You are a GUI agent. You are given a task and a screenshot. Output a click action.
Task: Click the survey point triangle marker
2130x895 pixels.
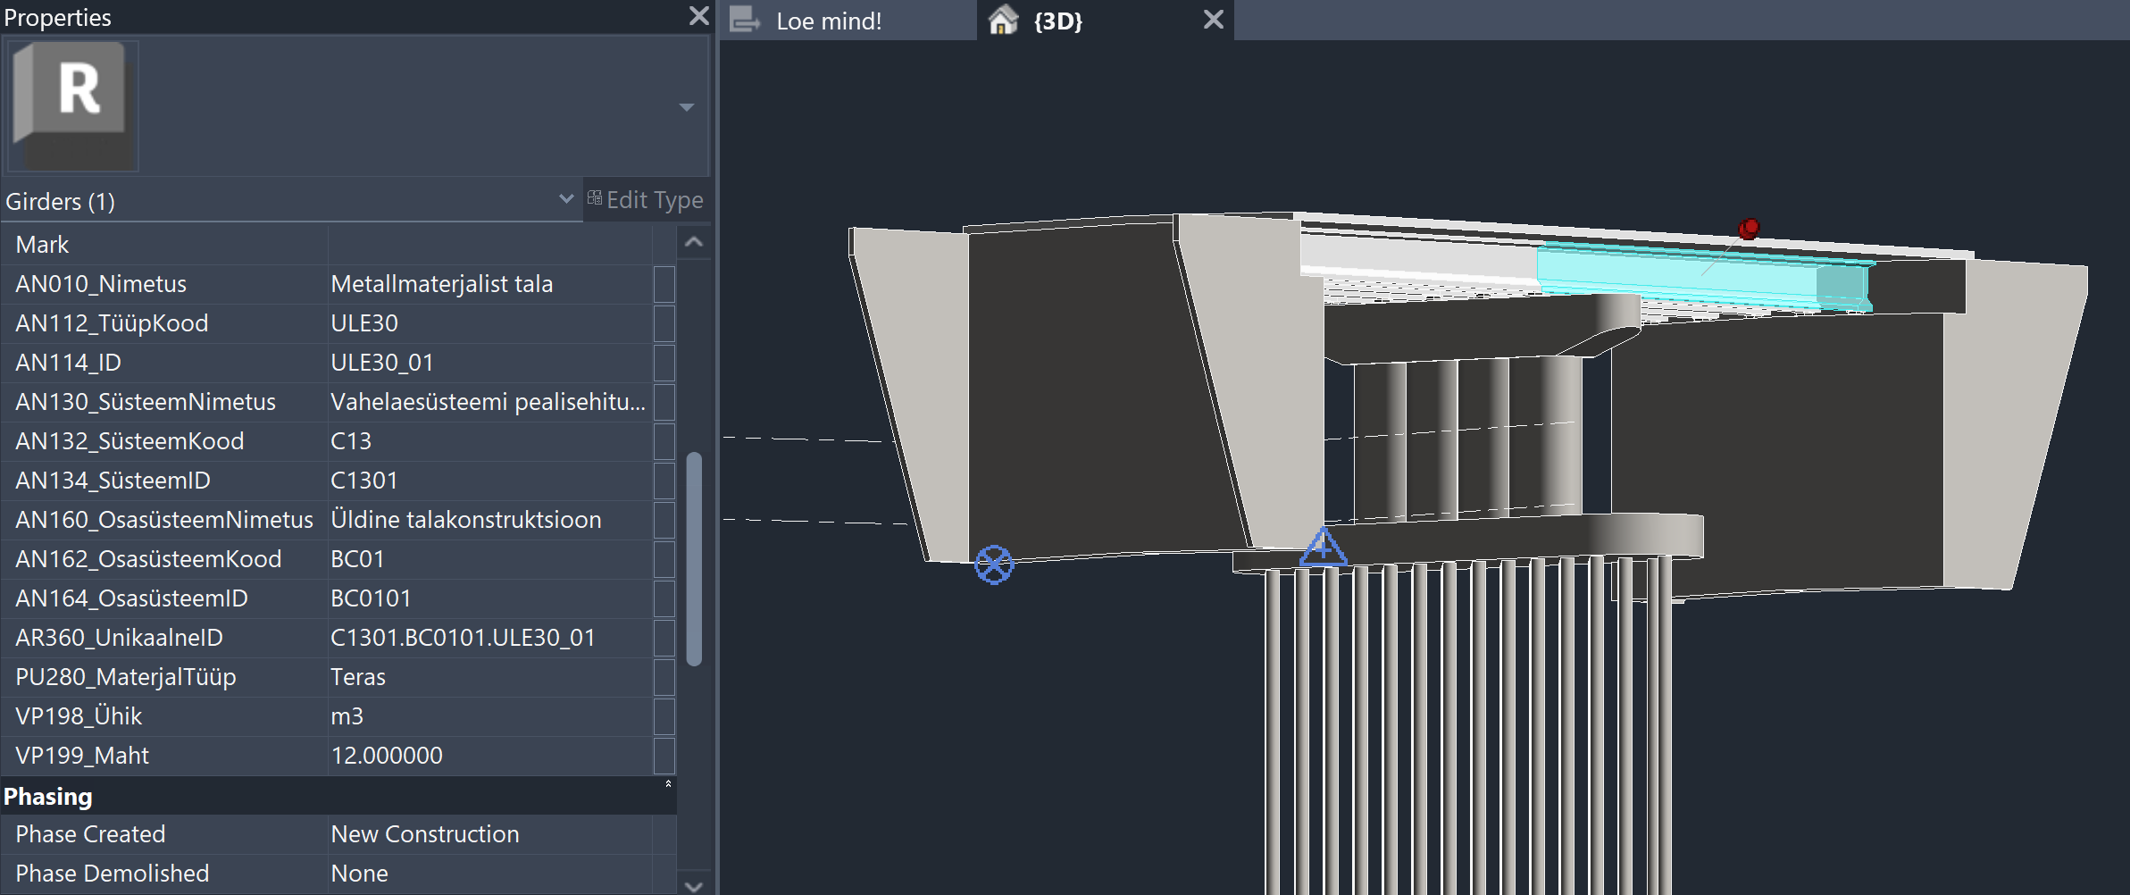point(1323,548)
